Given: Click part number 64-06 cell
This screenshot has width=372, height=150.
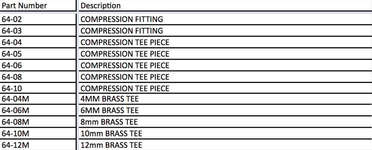Looking at the screenshot, I should 12,66.
